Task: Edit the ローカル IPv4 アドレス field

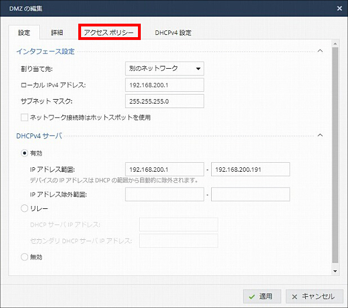Action: tap(164, 85)
